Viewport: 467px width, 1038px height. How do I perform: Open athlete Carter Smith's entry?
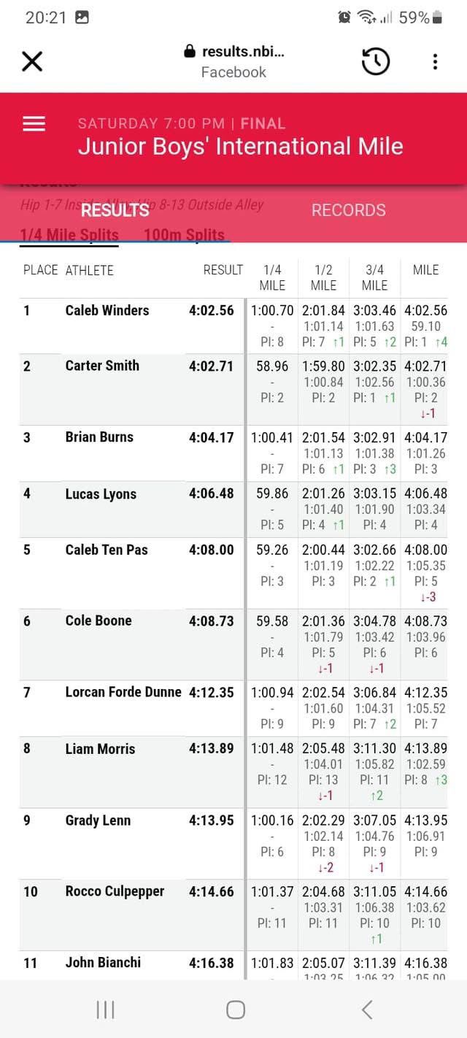[x=102, y=366]
